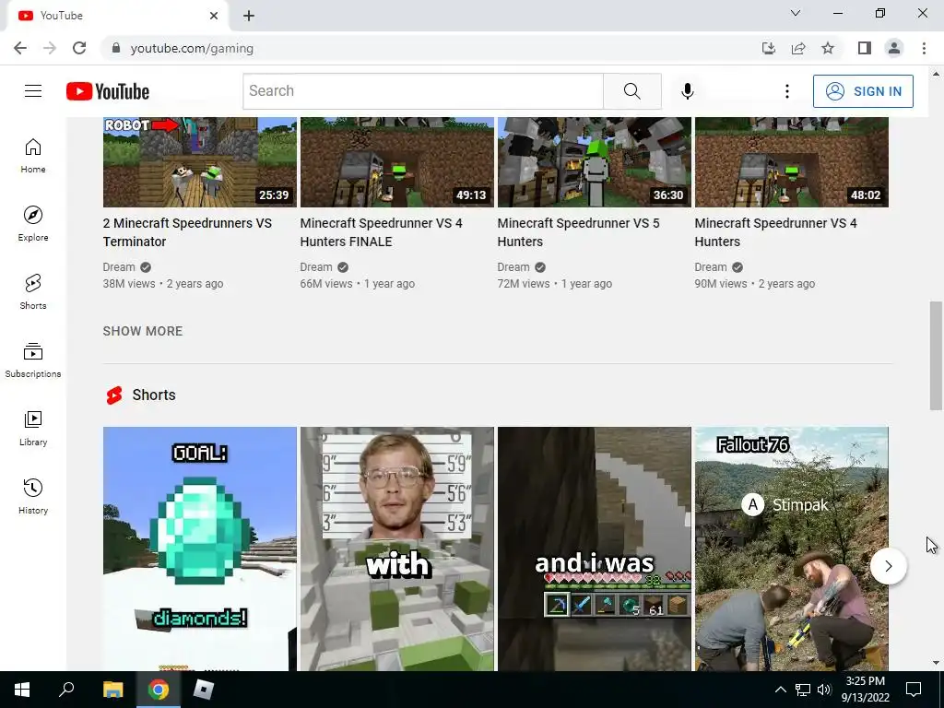This screenshot has width=944, height=708.
Task: Open the 'GOAL: diamonds!' short
Action: pyautogui.click(x=200, y=549)
